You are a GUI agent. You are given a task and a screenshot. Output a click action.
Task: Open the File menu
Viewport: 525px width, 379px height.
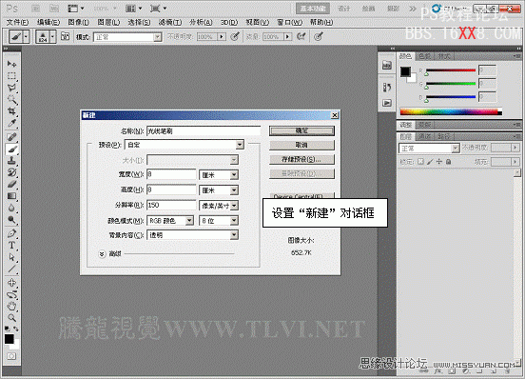(17, 22)
